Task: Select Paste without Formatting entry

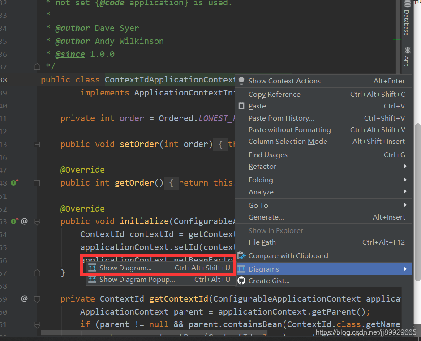Action: (323, 130)
